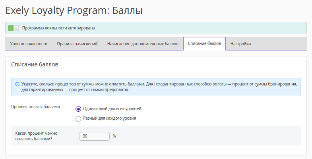Switch to the Правила начислений tab

point(77,44)
